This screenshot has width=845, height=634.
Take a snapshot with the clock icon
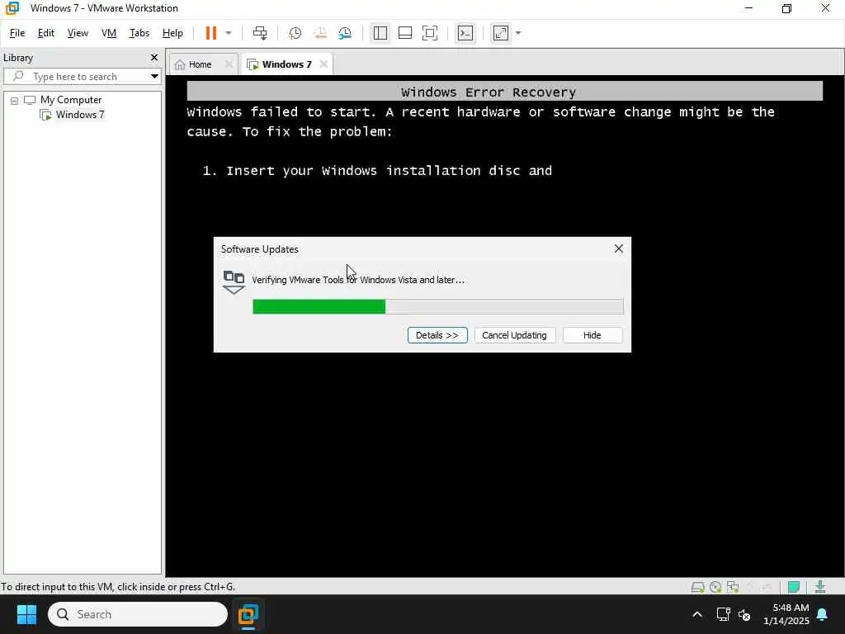point(295,33)
